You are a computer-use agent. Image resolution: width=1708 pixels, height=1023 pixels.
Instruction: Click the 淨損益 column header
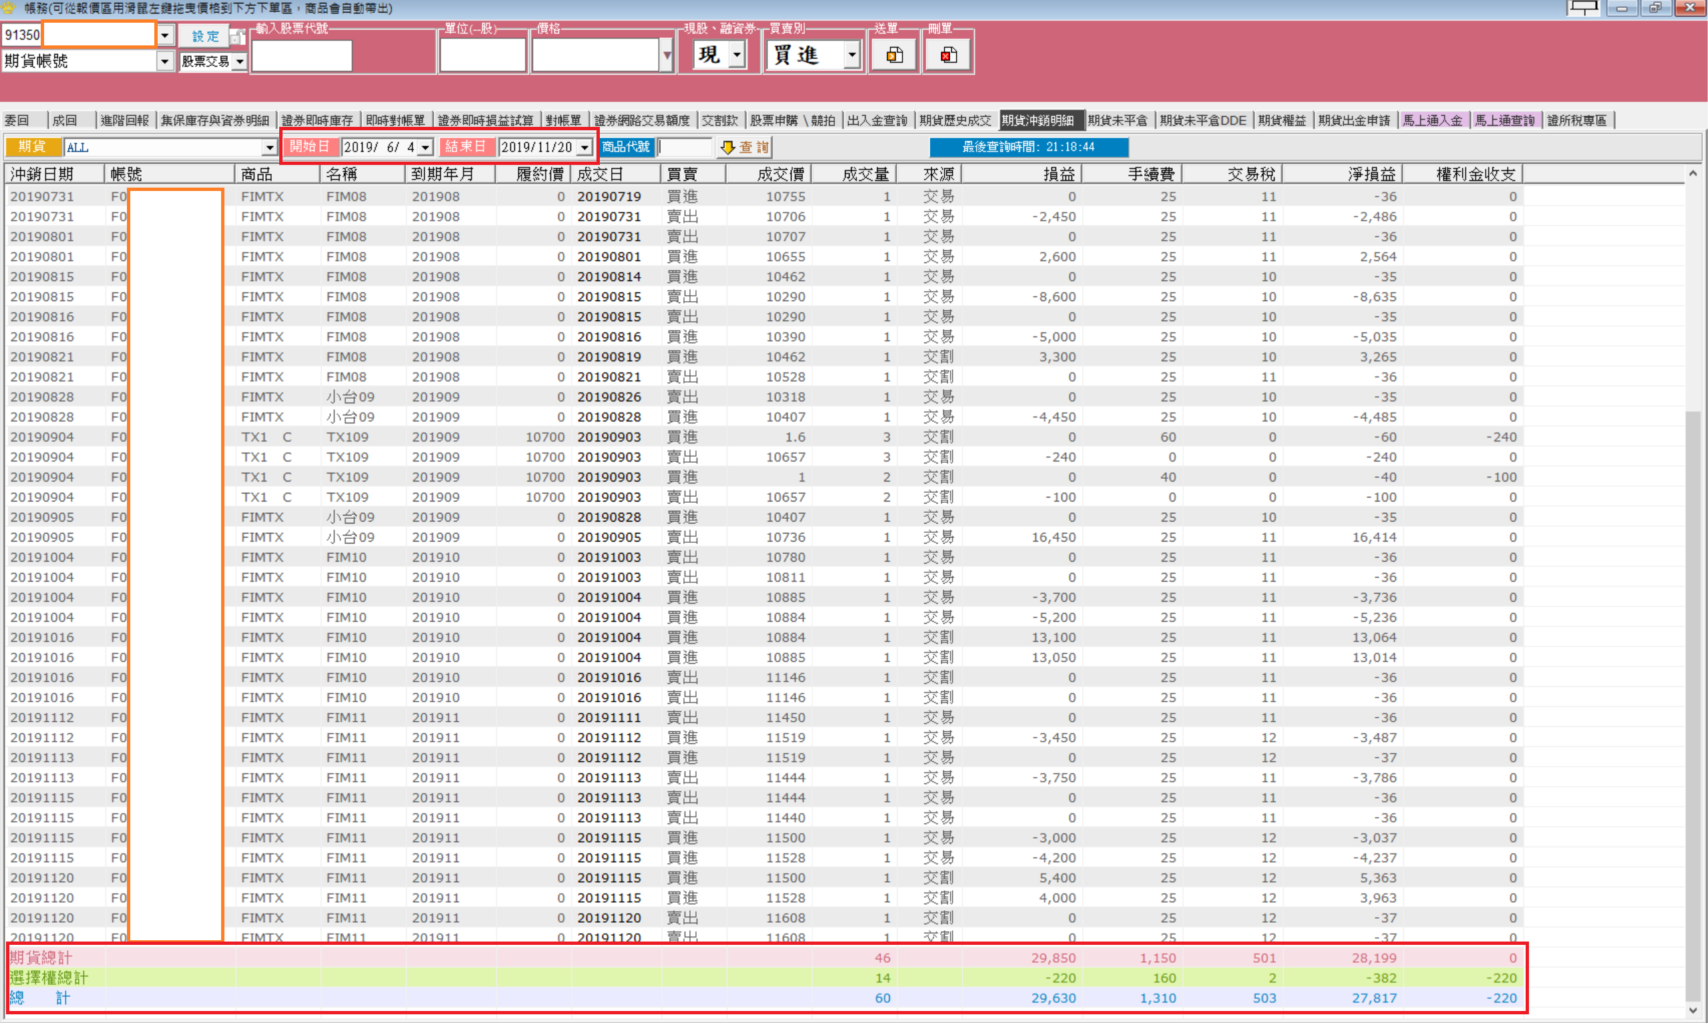1342,174
